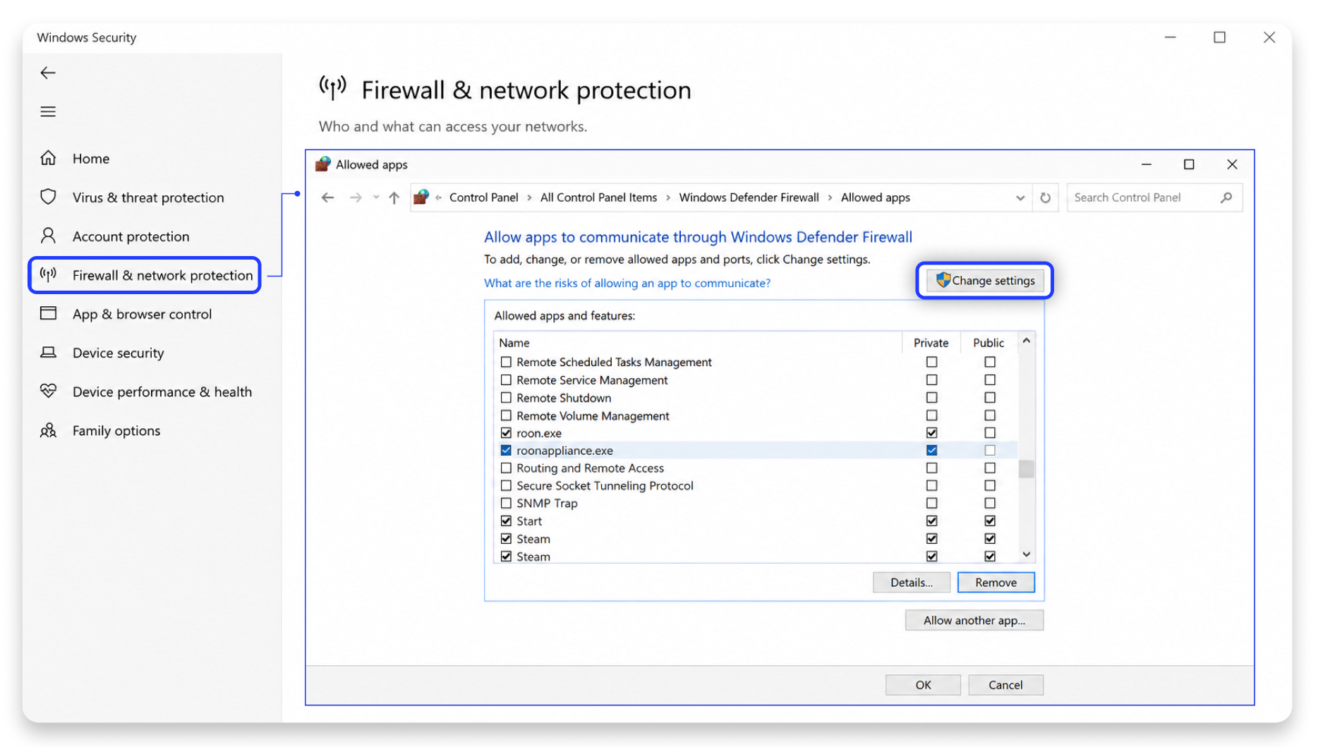Image resolution: width=1318 pixels, height=747 pixels.
Task: Click the Control Panel breadcrumb
Action: click(x=483, y=198)
